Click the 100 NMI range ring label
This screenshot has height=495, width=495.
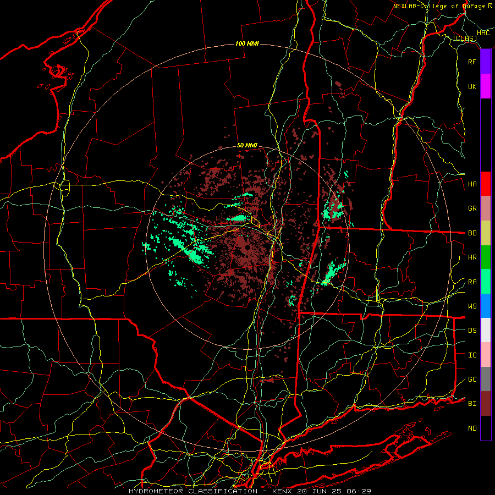click(x=247, y=43)
